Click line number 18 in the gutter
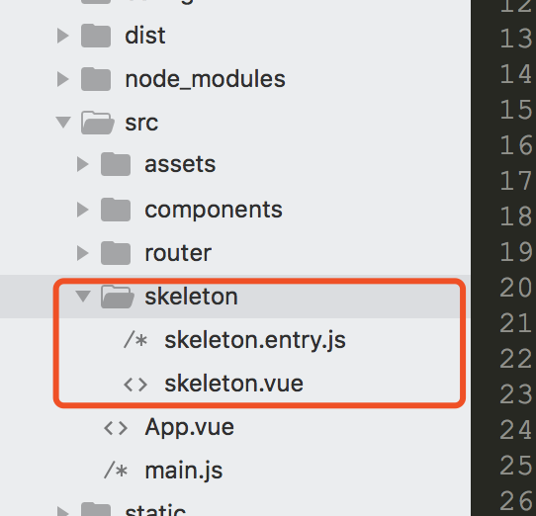Viewport: 536px width, 516px height. (x=516, y=216)
